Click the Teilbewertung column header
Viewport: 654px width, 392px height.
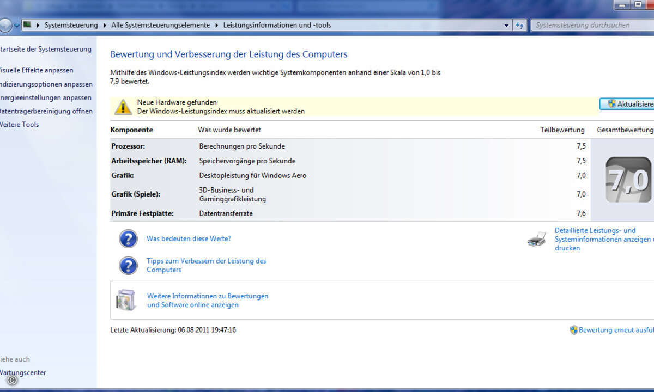point(562,130)
